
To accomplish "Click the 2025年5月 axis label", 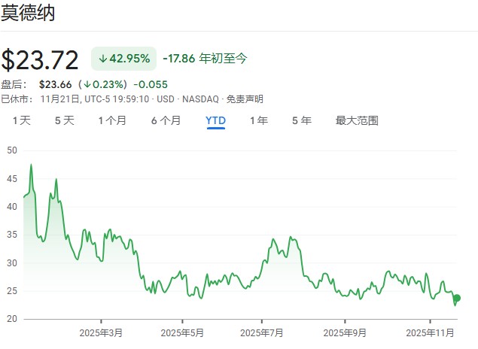I will click(182, 333).
